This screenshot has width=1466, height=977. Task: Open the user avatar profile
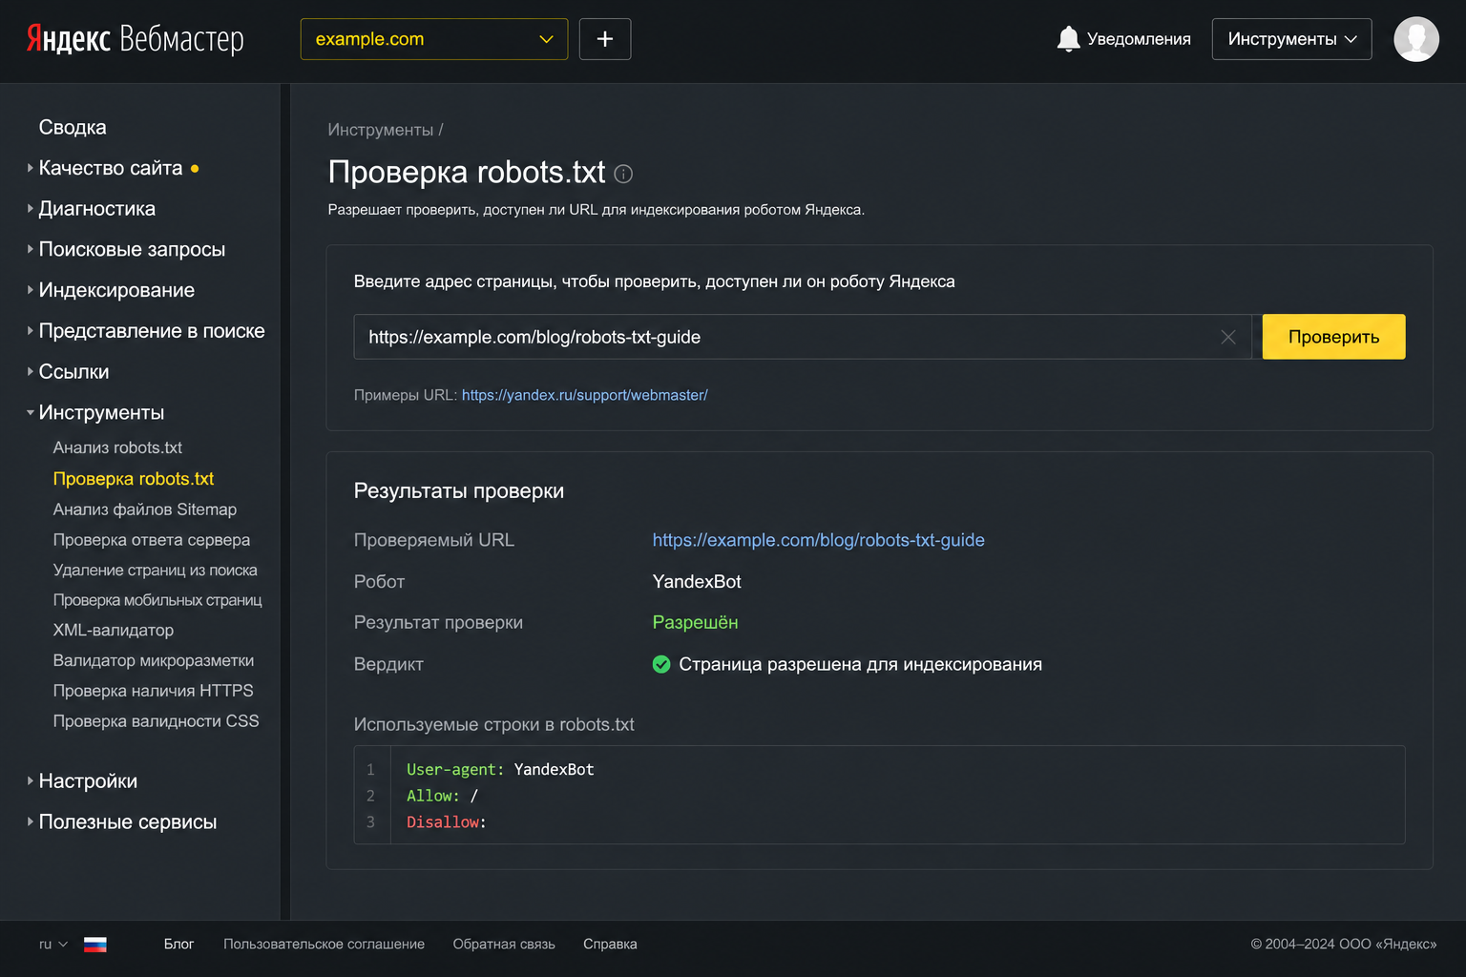(1416, 39)
